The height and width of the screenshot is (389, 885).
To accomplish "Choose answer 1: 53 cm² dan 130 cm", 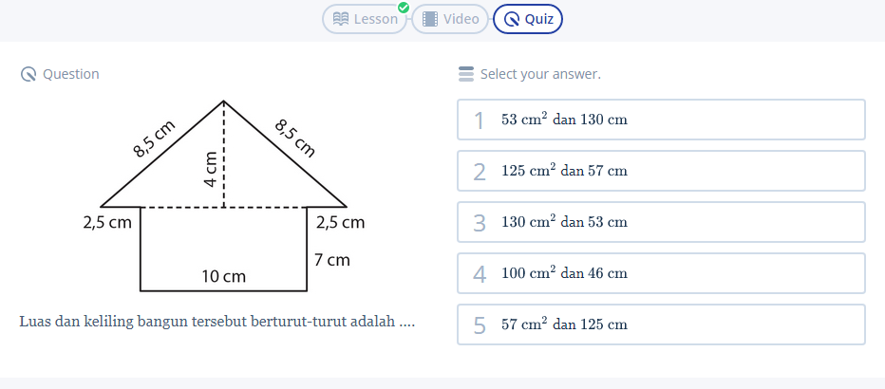I will pos(661,120).
